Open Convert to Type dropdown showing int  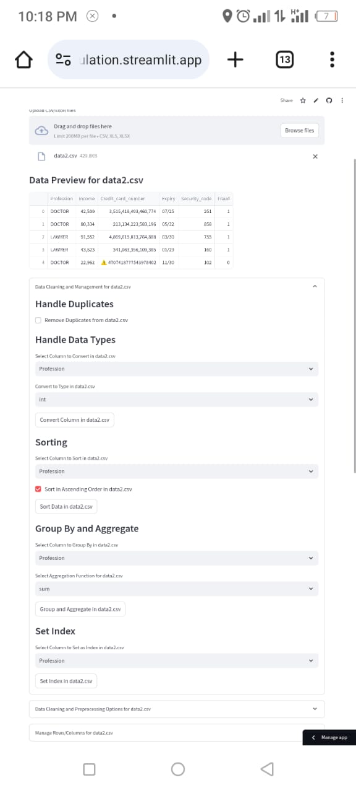point(177,400)
